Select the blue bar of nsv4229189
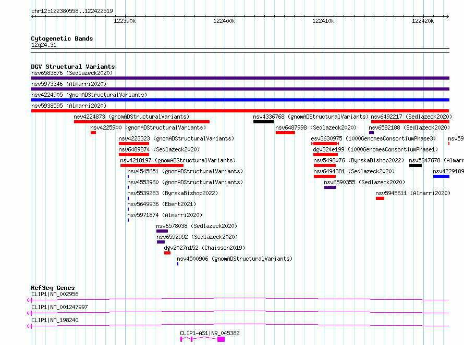 (441, 176)
